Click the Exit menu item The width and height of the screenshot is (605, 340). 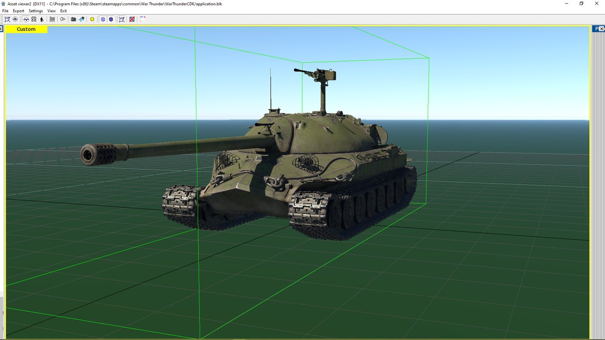[63, 11]
